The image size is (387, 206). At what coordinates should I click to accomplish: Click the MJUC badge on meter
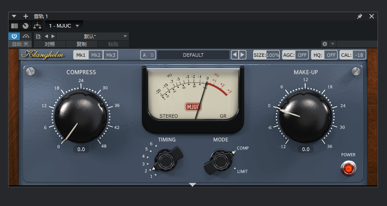pos(193,107)
